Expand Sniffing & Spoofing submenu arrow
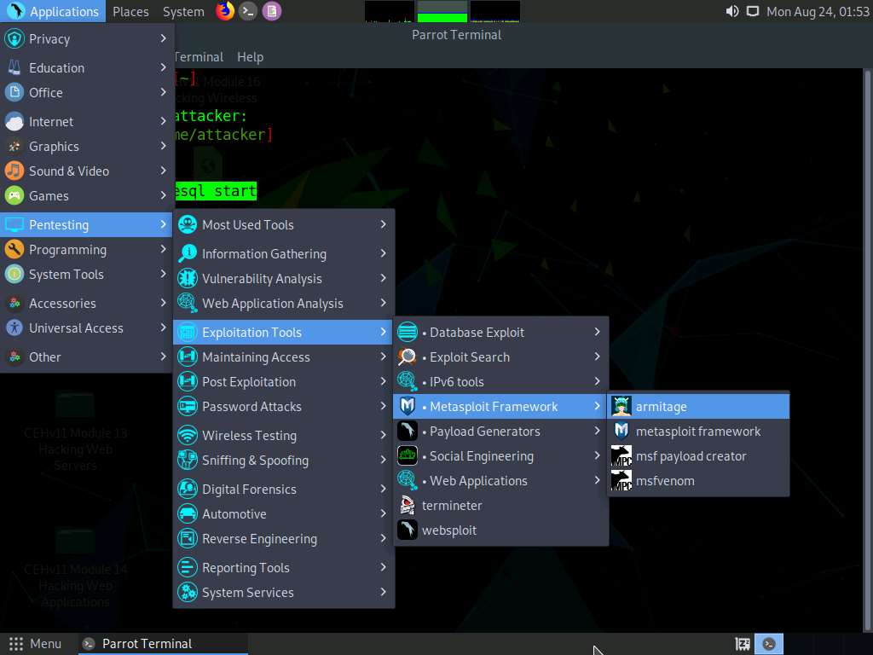Screen dimensions: 873x655 click(x=383, y=460)
